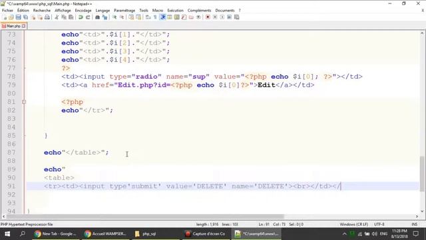Screen dimensions: 426x240
Task: Open the Tools menu
Action: pos(144,11)
